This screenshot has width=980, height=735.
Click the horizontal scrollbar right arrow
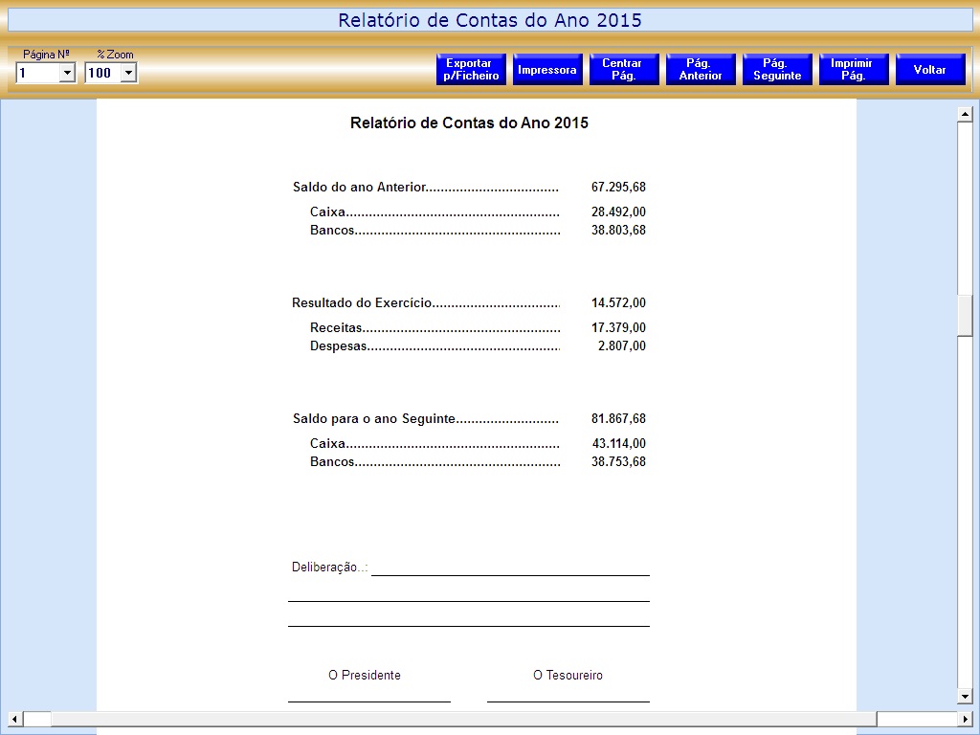pyautogui.click(x=966, y=719)
